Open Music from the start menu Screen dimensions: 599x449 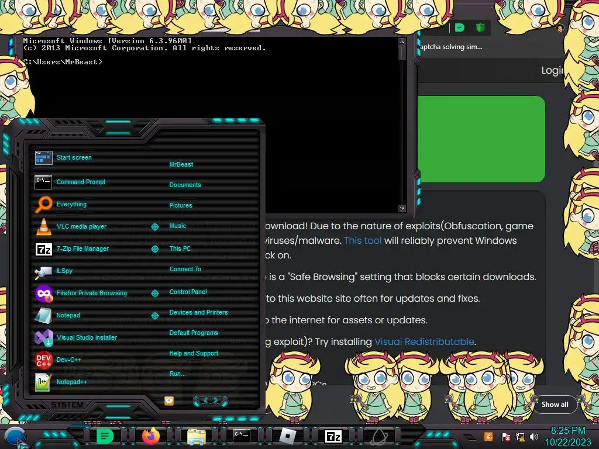point(178,226)
